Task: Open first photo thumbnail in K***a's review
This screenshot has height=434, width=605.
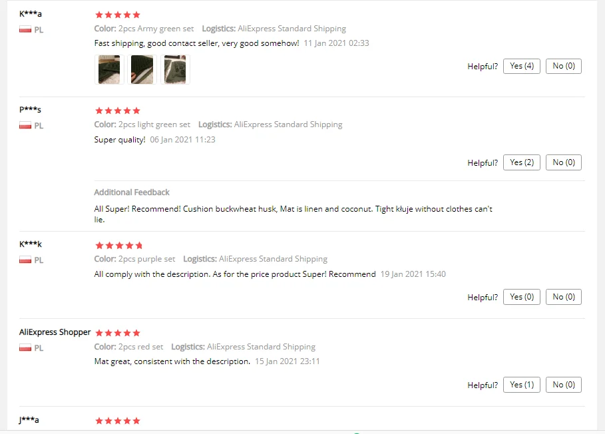Action: click(x=109, y=69)
